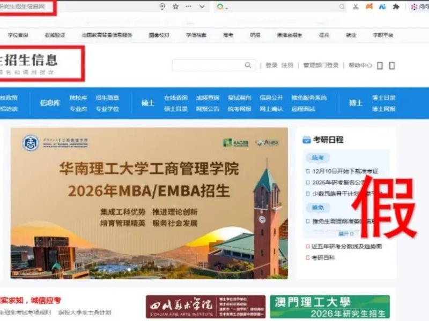
Task: Click the first small square icon after 帮助中心
Action: tap(380, 65)
